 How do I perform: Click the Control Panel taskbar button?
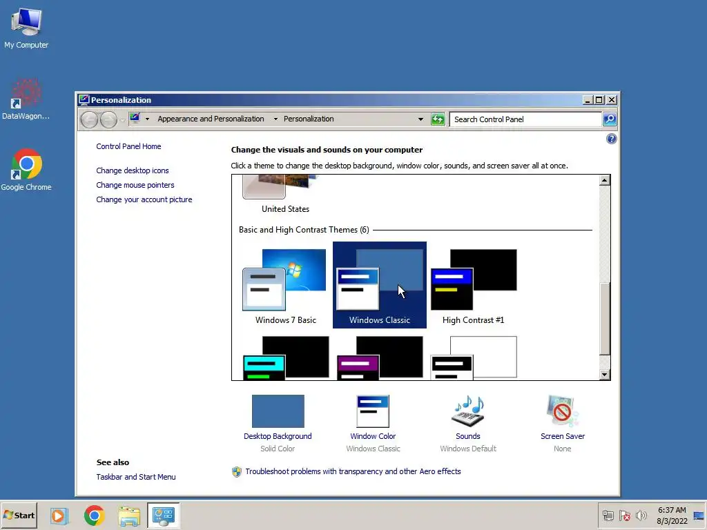163,516
